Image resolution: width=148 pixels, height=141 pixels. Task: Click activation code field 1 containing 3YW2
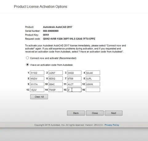point(37,73)
